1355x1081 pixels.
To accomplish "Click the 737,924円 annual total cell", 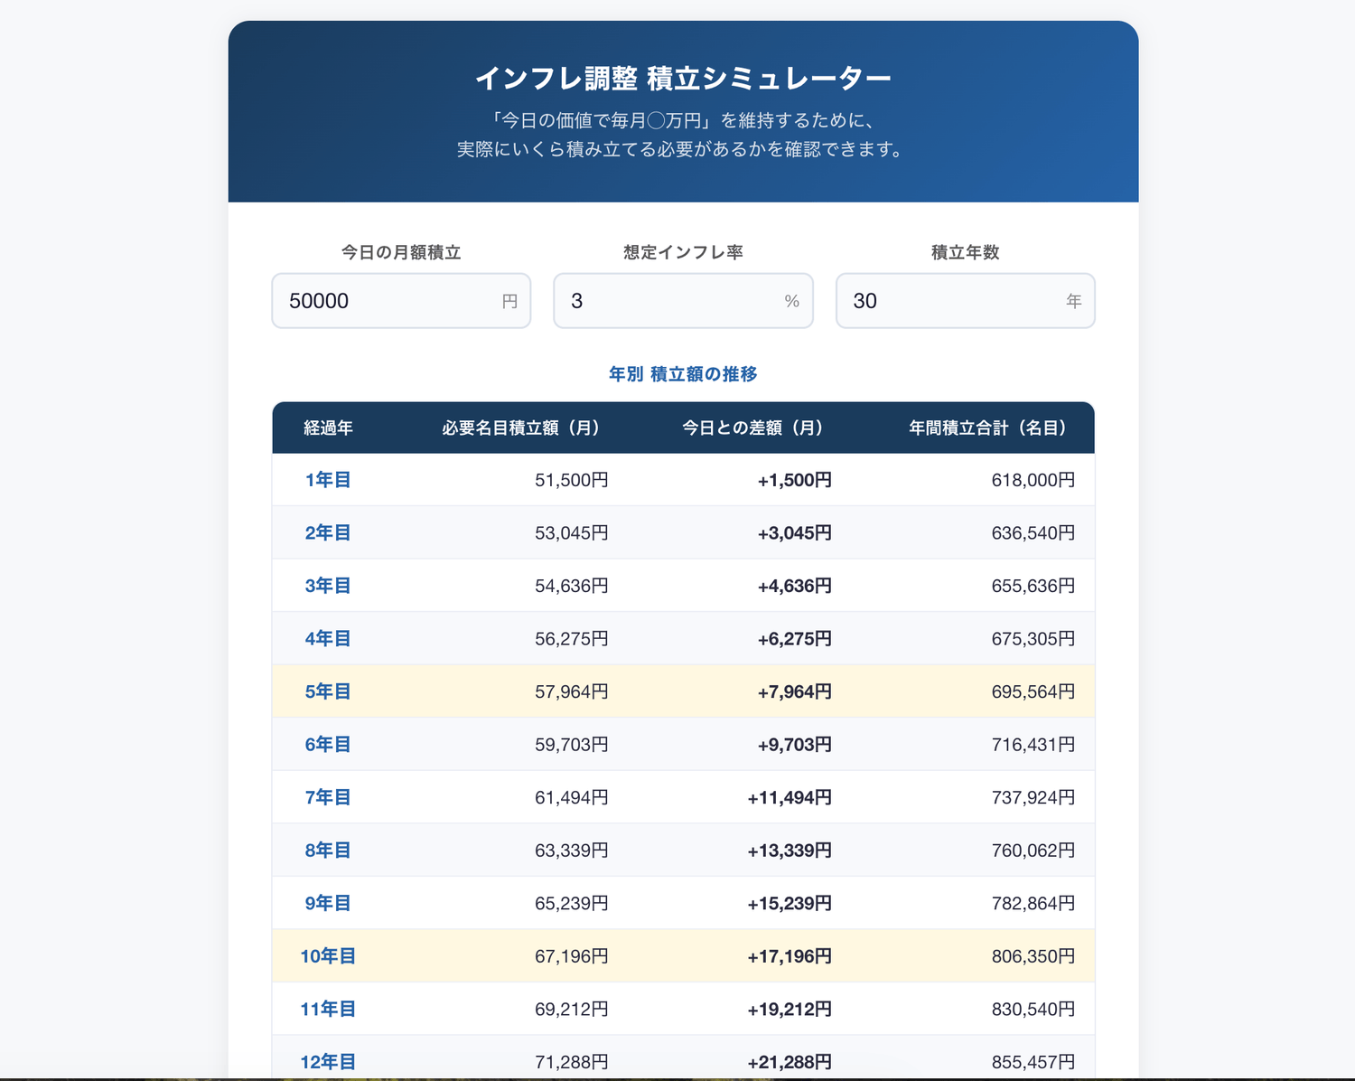I will pos(1033,797).
